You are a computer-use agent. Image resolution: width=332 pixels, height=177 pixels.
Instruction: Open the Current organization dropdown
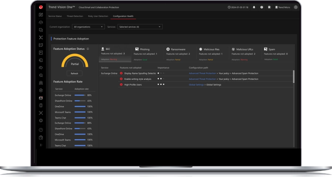88,27
